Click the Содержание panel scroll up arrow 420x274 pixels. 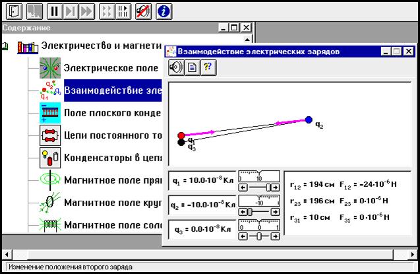[x=247, y=40]
